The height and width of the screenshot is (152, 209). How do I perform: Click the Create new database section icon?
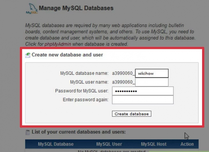[28, 55]
